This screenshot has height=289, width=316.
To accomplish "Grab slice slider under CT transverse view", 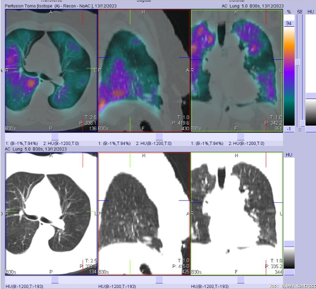I will click(55, 280).
